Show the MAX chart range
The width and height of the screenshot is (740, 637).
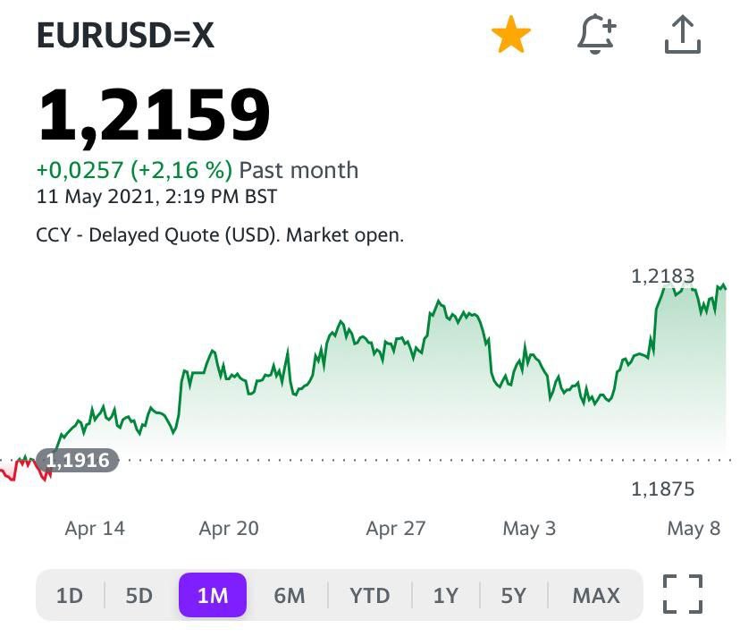click(x=595, y=596)
